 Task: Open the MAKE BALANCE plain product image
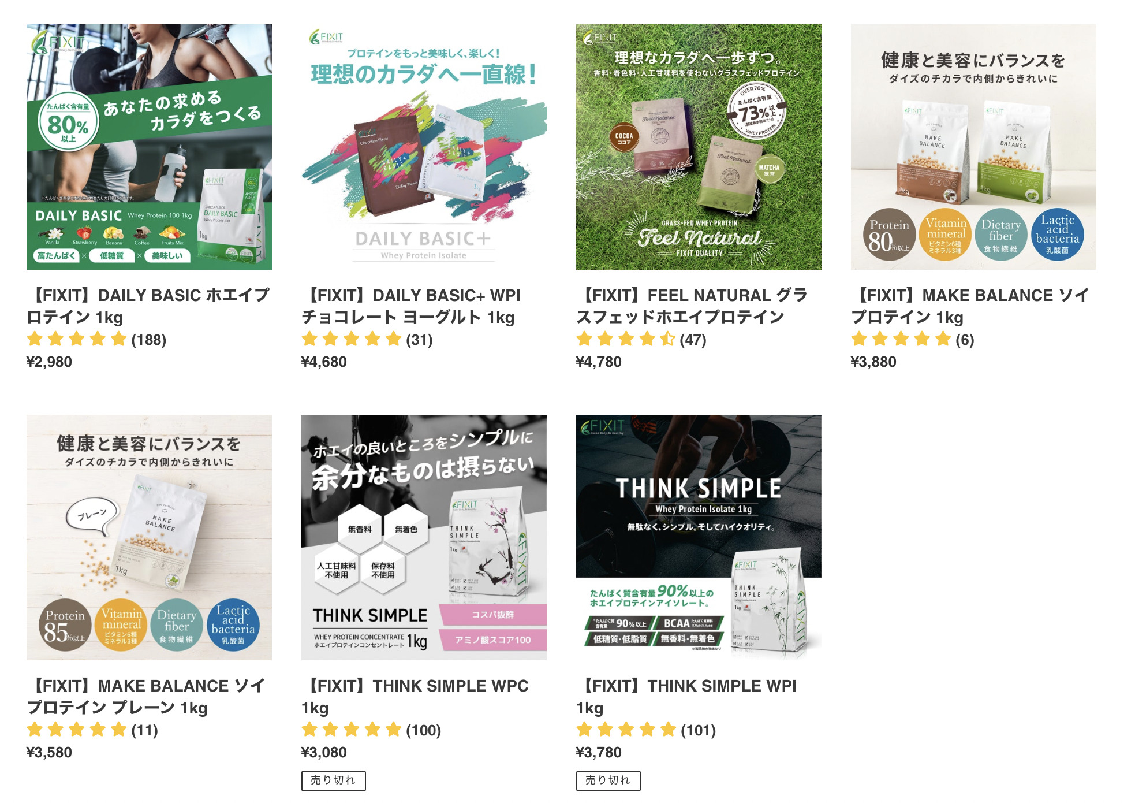coord(149,537)
